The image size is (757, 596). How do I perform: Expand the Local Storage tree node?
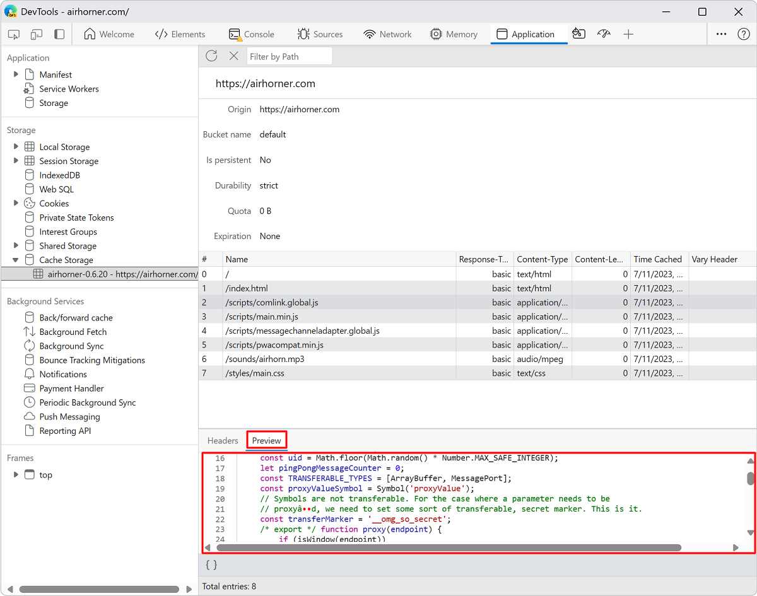click(16, 146)
